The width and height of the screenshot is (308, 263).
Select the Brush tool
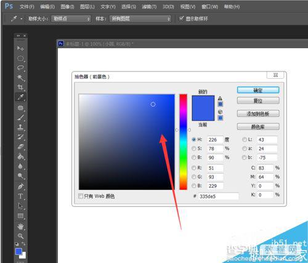click(20, 118)
